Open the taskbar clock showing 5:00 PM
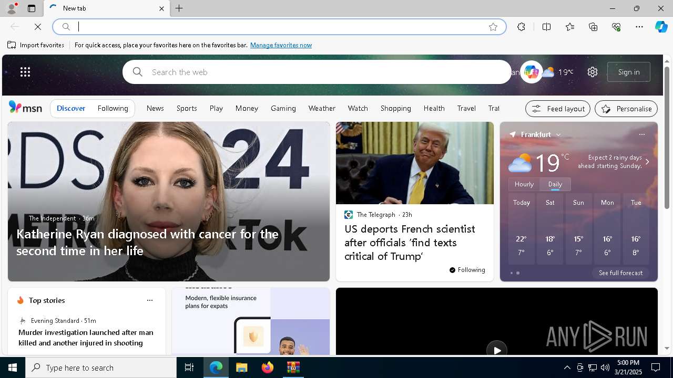The width and height of the screenshot is (673, 378). 628,367
